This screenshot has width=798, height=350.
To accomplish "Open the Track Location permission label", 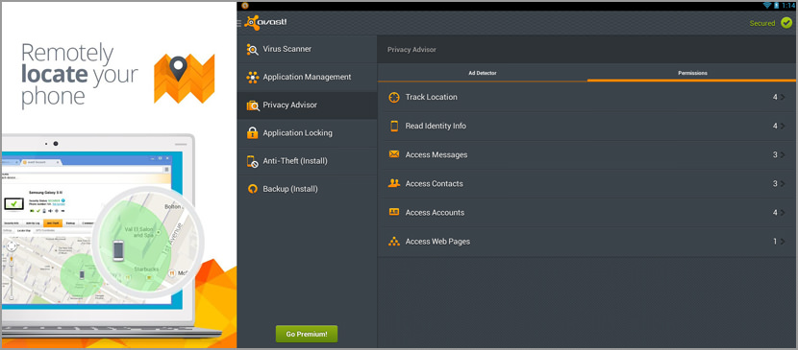I will (x=431, y=97).
